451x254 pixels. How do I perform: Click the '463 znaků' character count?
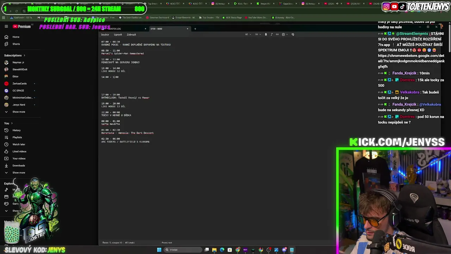point(130,243)
